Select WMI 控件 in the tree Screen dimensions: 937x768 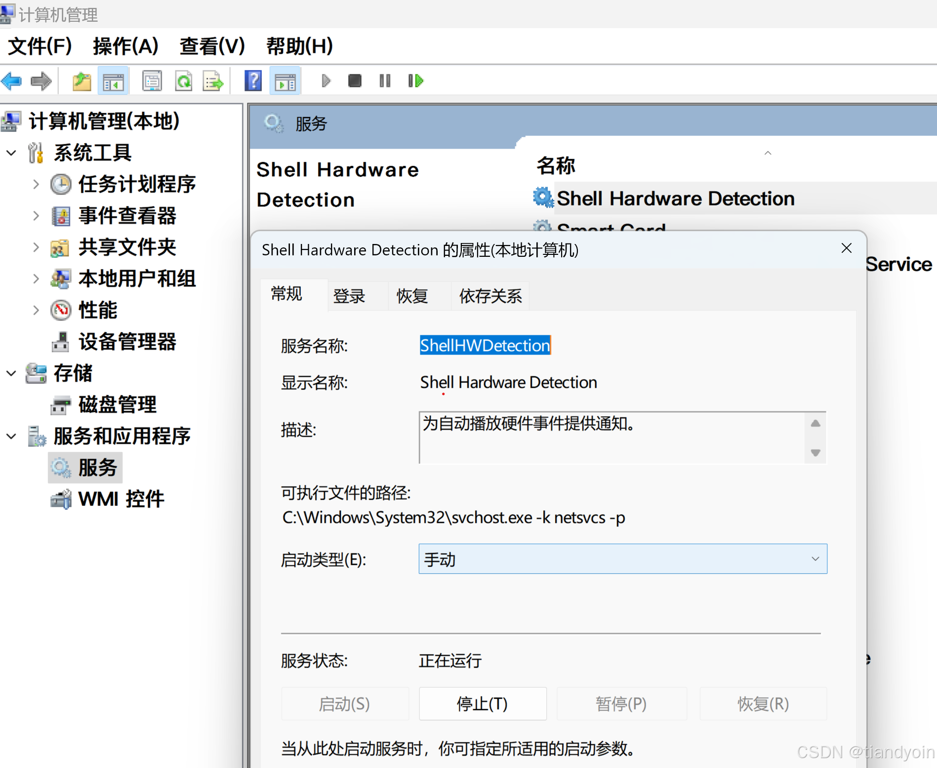click(x=122, y=499)
